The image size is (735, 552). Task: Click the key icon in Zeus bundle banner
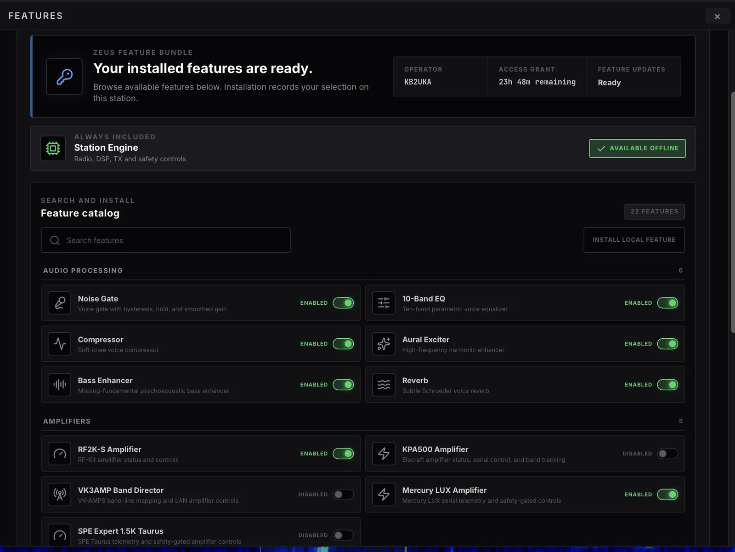coord(64,76)
